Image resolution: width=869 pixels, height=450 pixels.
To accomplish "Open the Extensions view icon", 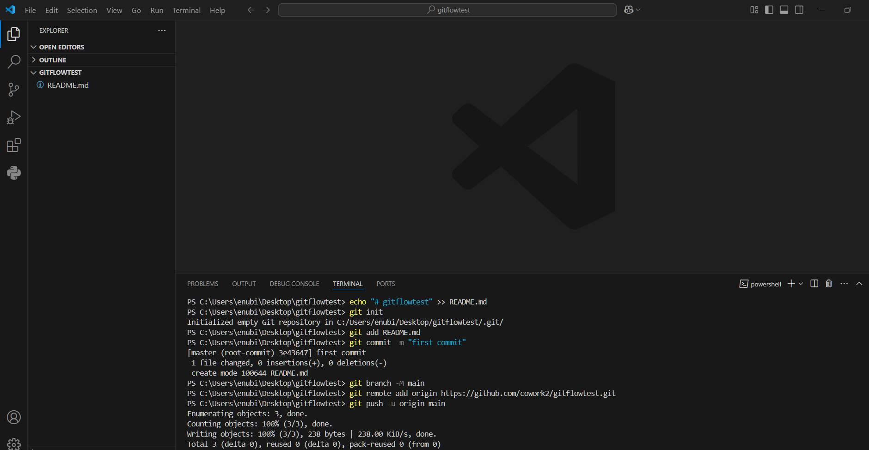I will [x=14, y=145].
